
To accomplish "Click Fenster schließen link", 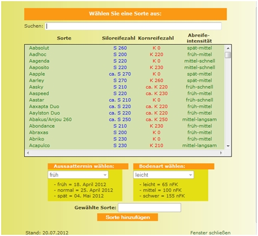I will tap(210, 233).
